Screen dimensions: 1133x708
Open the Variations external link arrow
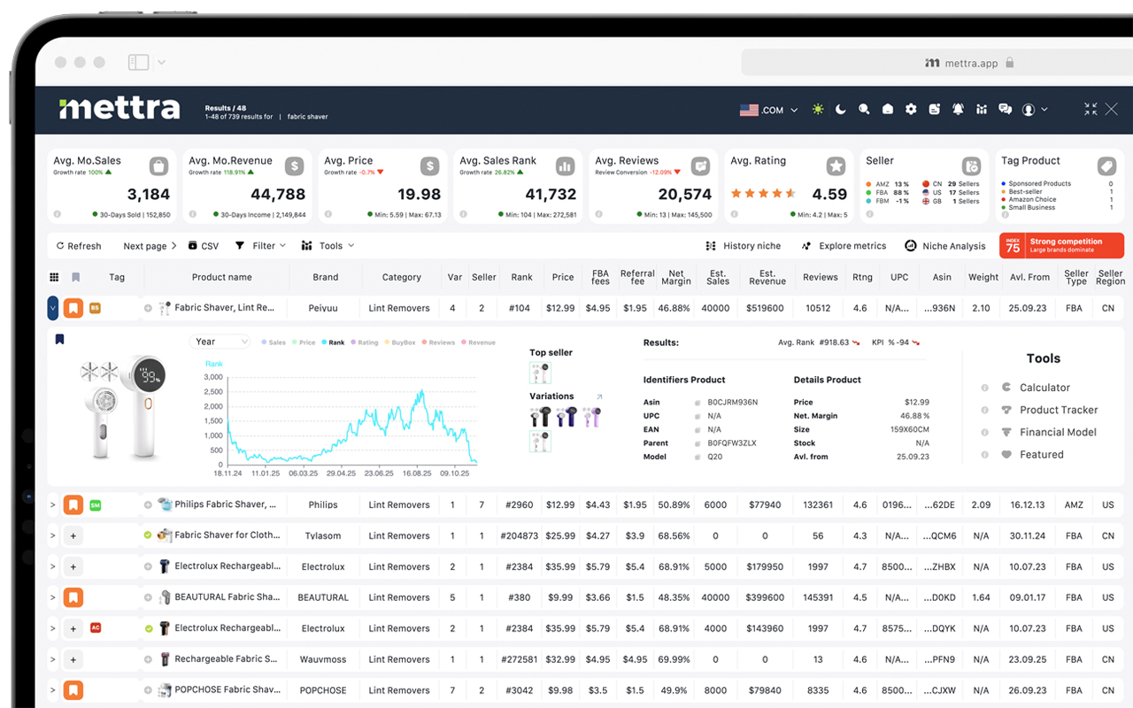598,397
